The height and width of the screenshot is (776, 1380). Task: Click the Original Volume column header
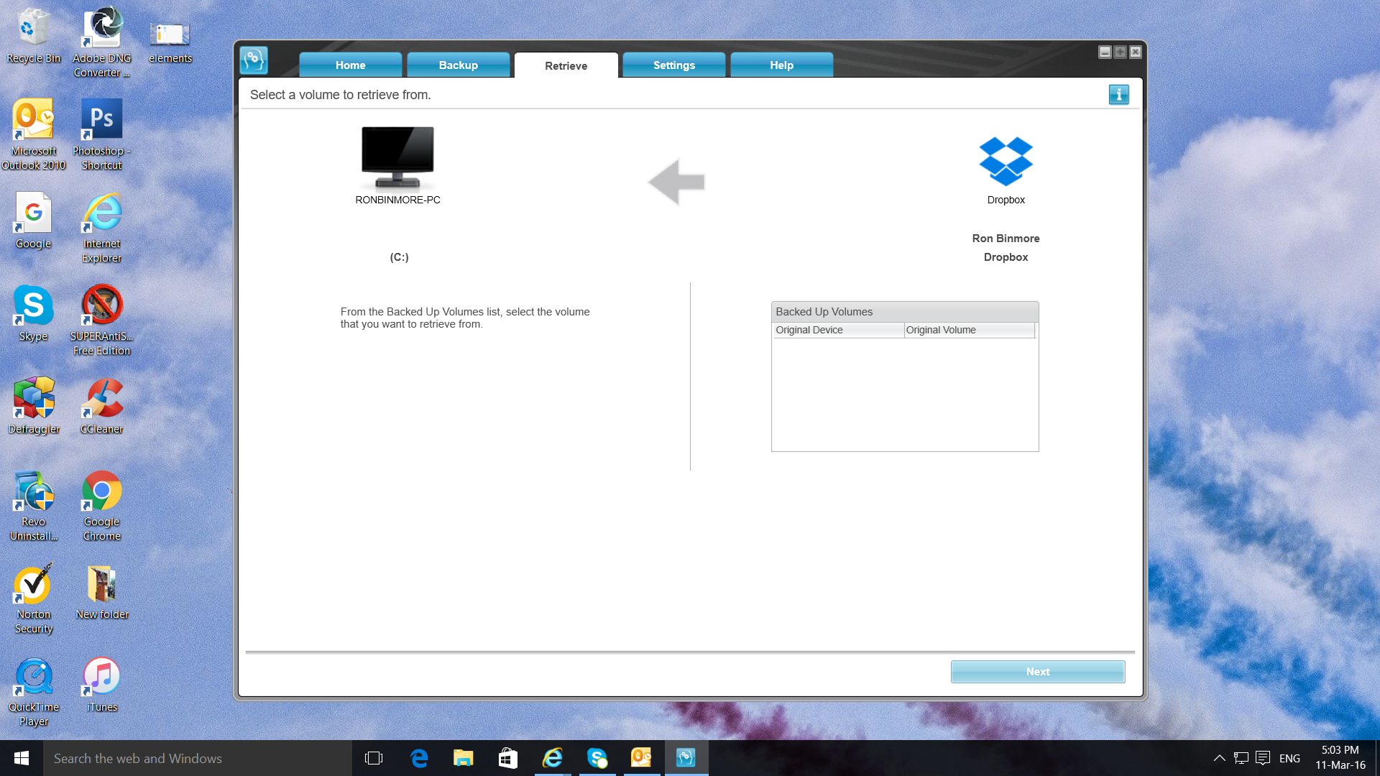tap(968, 330)
